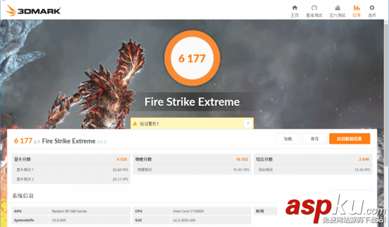Image resolution: width=389 pixels, height=227 pixels.
Task: Click the physics score value 16 352
Action: (242, 160)
